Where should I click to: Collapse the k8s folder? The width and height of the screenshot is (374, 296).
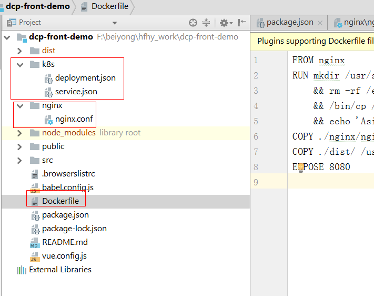pos(20,64)
